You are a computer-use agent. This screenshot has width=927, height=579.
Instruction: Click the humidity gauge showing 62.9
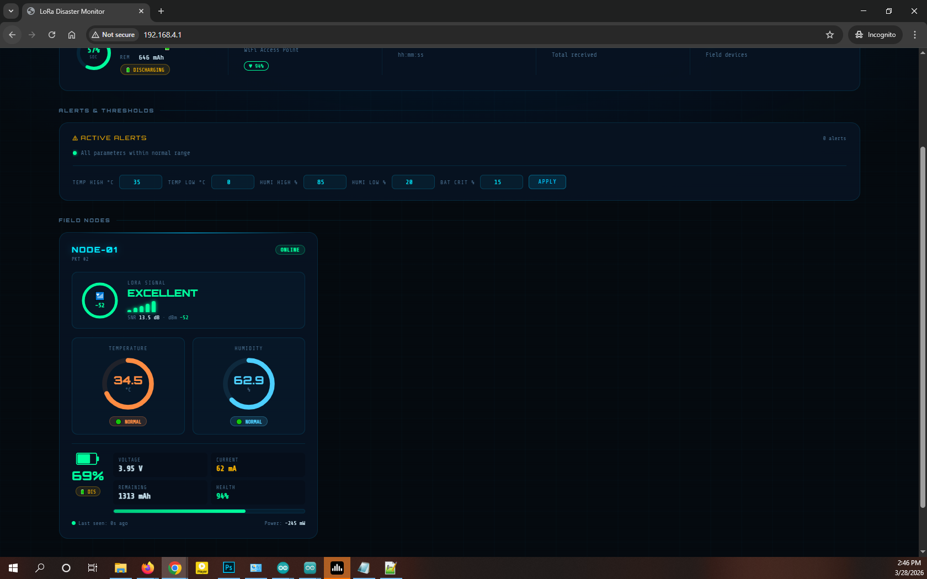249,384
